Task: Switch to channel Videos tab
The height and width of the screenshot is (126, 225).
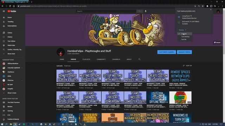Action: (73, 59)
